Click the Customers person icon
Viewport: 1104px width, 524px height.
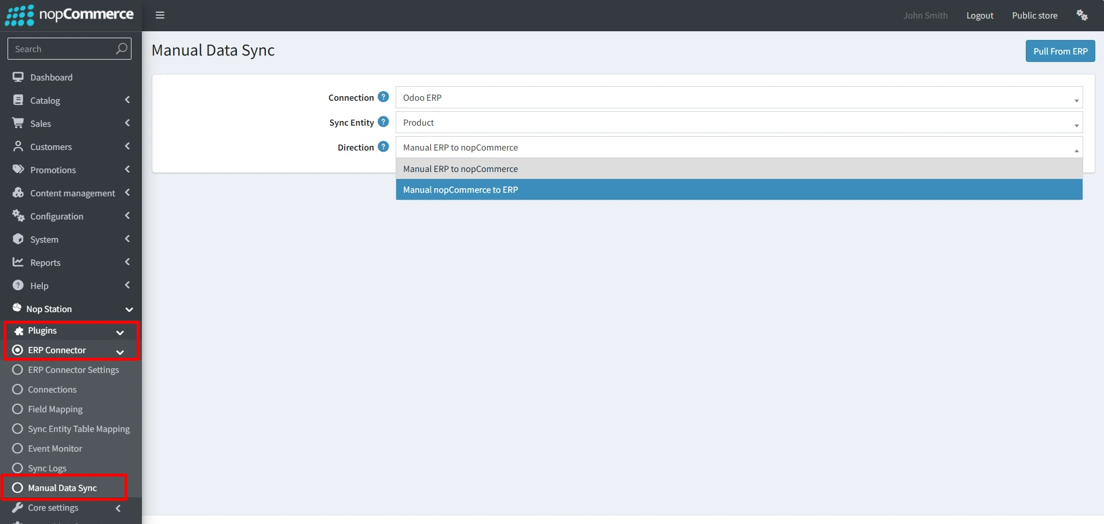tap(19, 146)
